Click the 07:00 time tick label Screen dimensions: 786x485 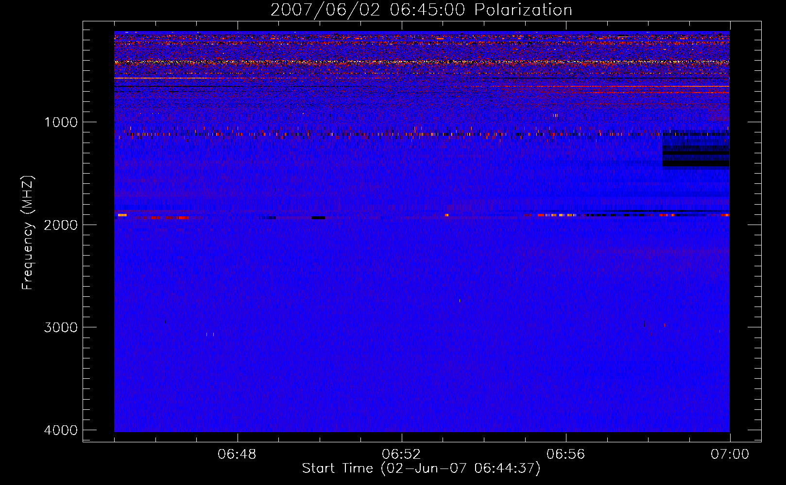(730, 454)
